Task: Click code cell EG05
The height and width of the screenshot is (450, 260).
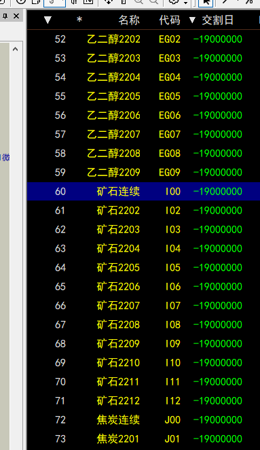Action: [170, 96]
